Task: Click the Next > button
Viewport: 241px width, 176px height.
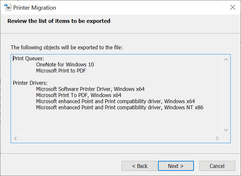Action: [176, 166]
